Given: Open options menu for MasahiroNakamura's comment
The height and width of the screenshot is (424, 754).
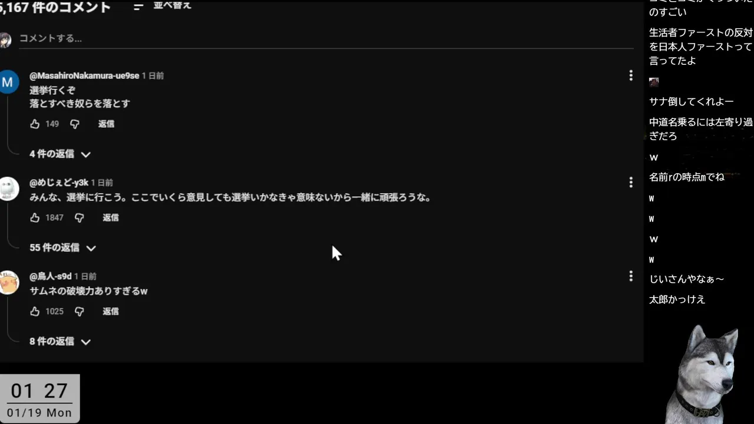Looking at the screenshot, I should 631,75.
